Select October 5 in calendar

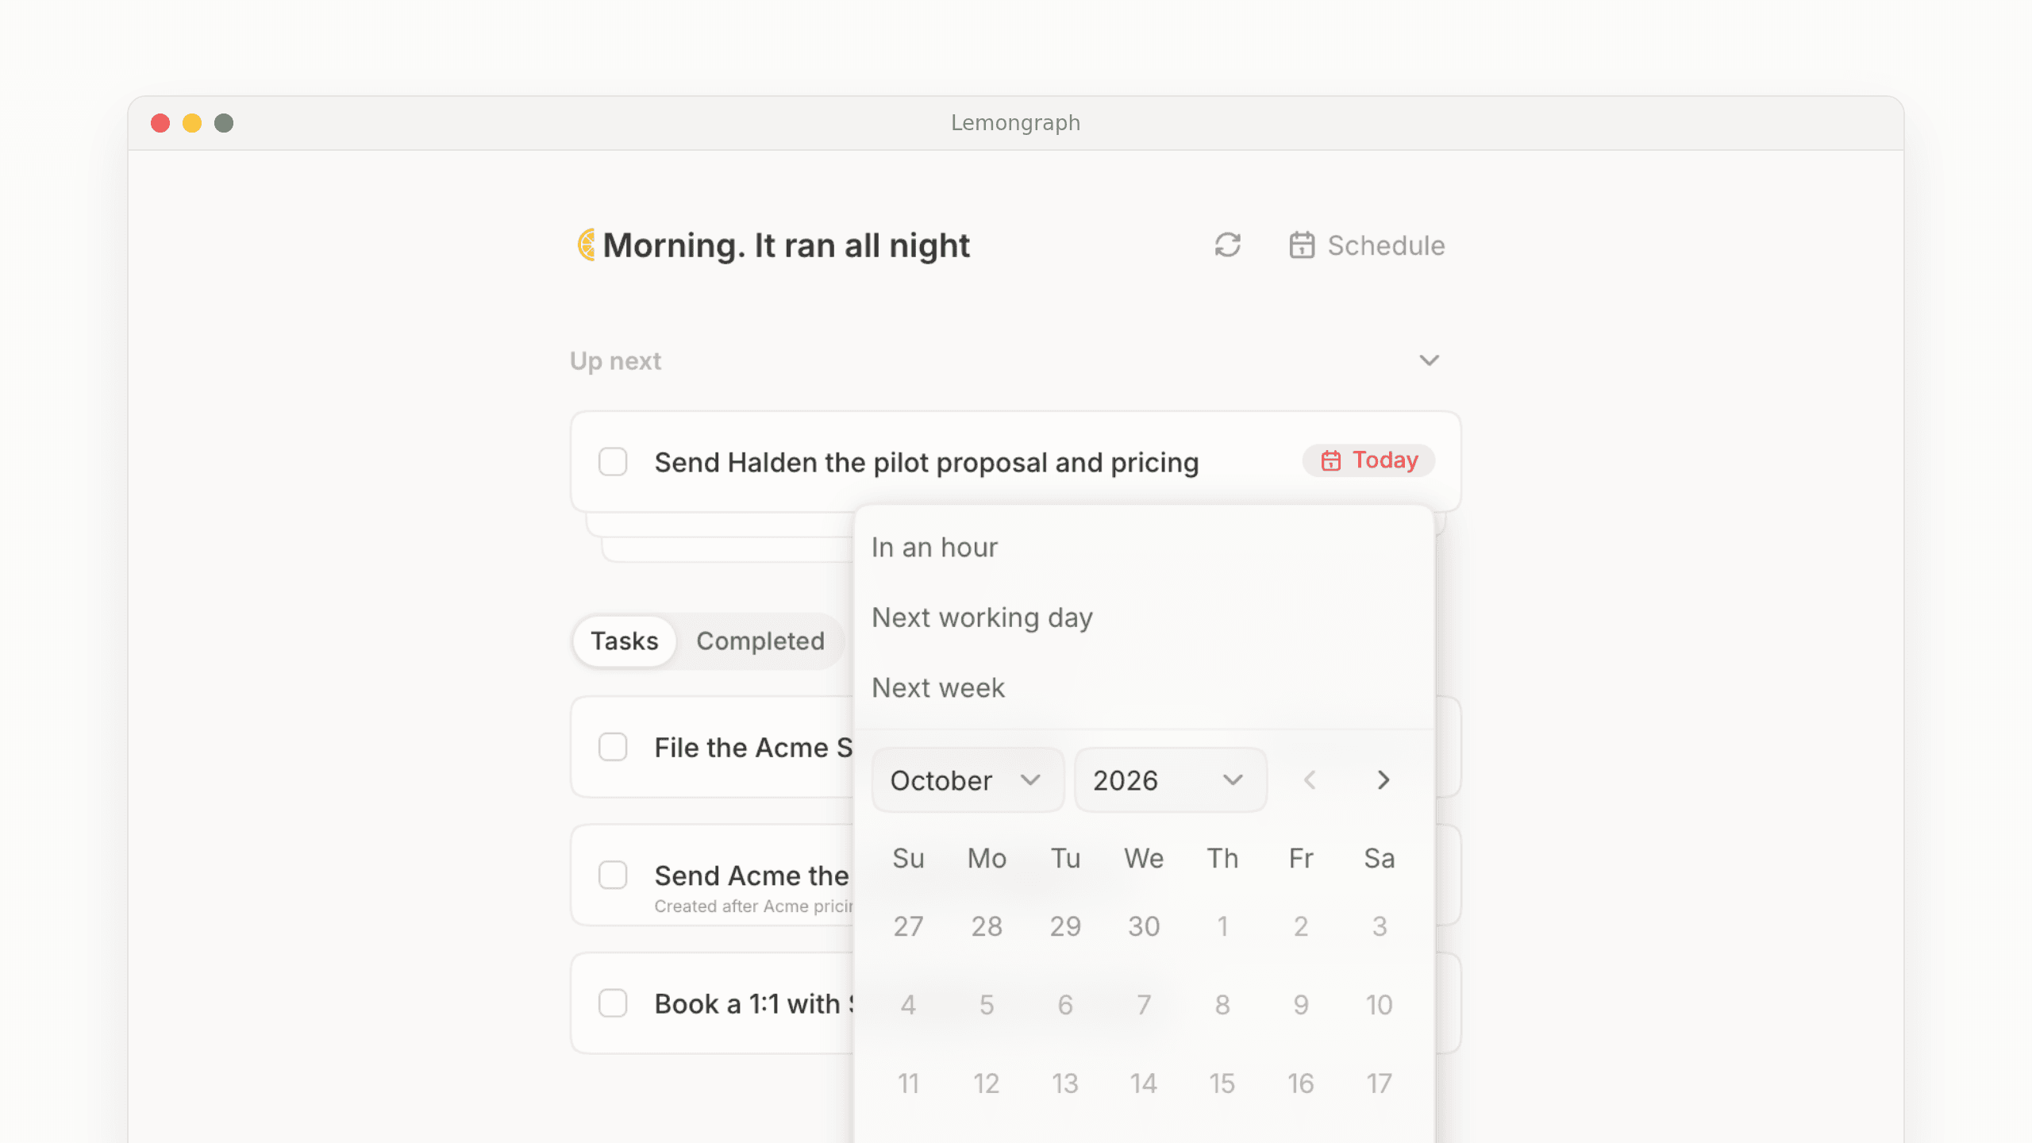coord(987,1005)
